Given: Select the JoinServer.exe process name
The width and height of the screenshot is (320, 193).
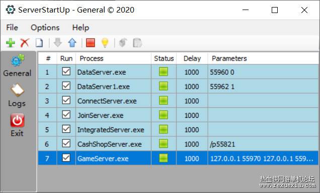Looking at the screenshot, I should (x=101, y=115).
